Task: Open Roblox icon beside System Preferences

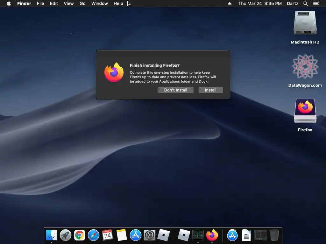Action: (164, 235)
